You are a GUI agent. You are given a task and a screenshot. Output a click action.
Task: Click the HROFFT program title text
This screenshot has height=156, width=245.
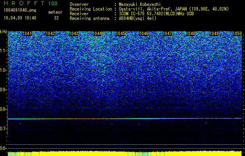click(x=24, y=3)
